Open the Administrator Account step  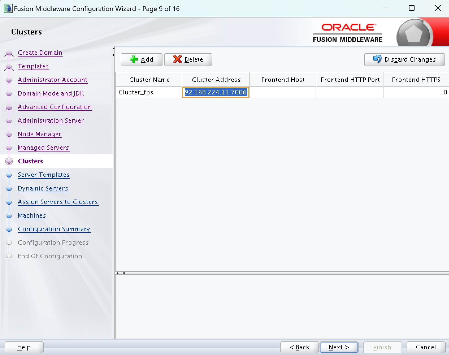pyautogui.click(x=53, y=80)
